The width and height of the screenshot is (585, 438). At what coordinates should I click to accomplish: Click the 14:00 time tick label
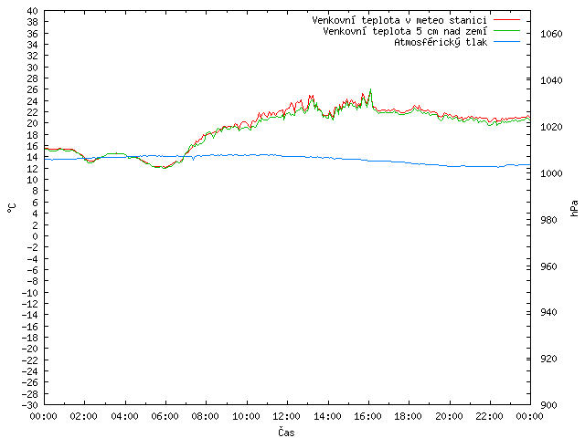(327, 416)
